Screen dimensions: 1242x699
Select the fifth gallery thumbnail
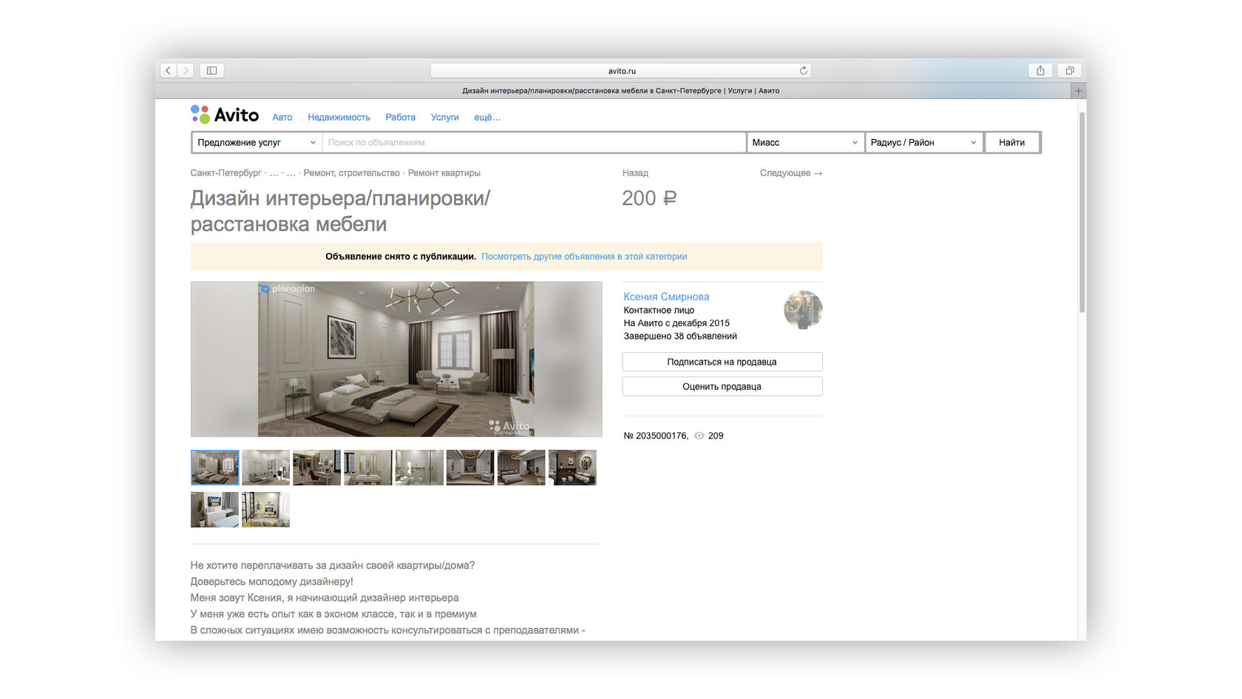pyautogui.click(x=419, y=467)
